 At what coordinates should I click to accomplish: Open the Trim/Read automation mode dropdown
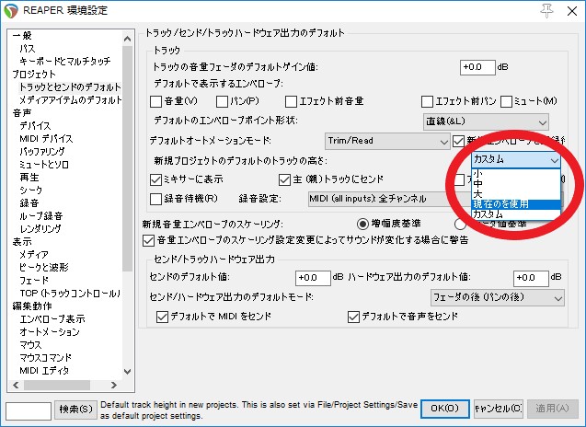(387, 142)
